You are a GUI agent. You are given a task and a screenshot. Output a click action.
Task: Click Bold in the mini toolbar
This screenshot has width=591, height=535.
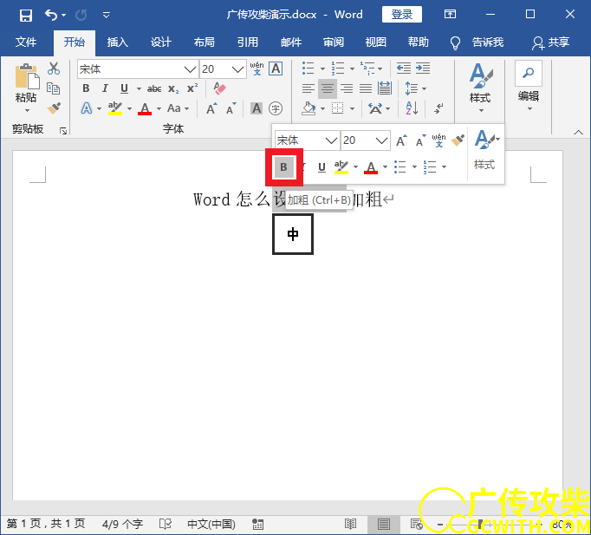[x=284, y=167]
